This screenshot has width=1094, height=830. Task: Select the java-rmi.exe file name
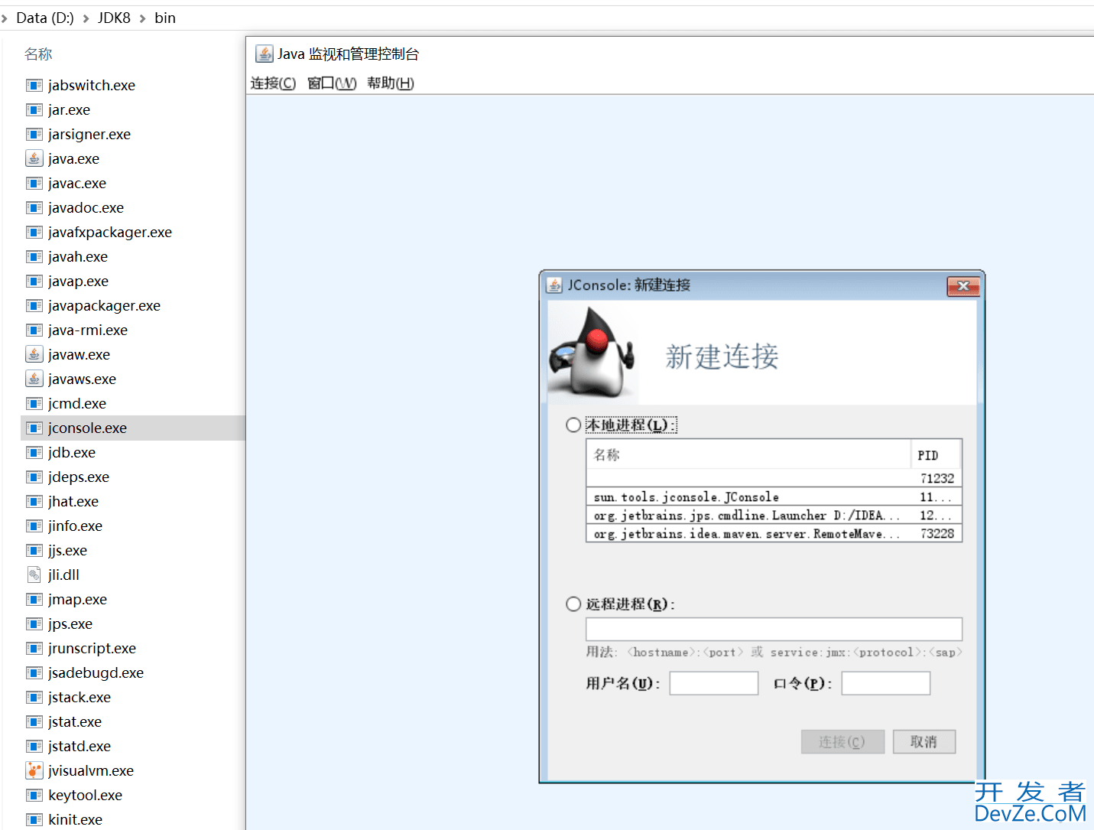coord(87,330)
